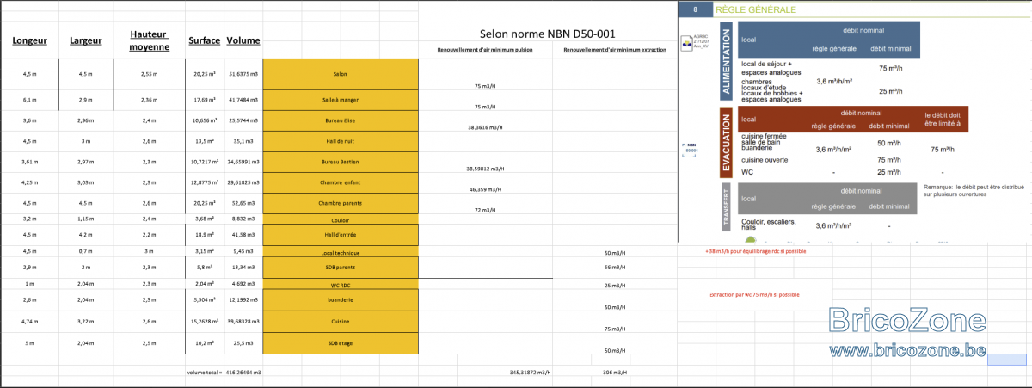The height and width of the screenshot is (388, 1032).
Task: Select the Volume column header
Action: pyautogui.click(x=243, y=40)
